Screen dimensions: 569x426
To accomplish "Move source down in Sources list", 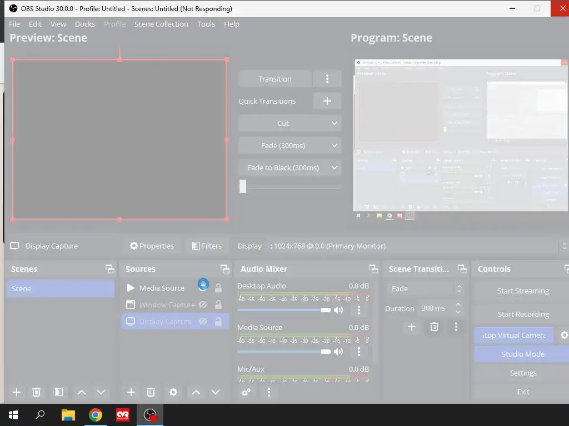I will [x=216, y=392].
